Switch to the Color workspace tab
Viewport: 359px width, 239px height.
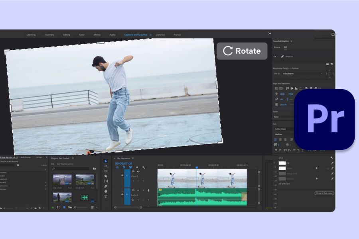pos(82,35)
